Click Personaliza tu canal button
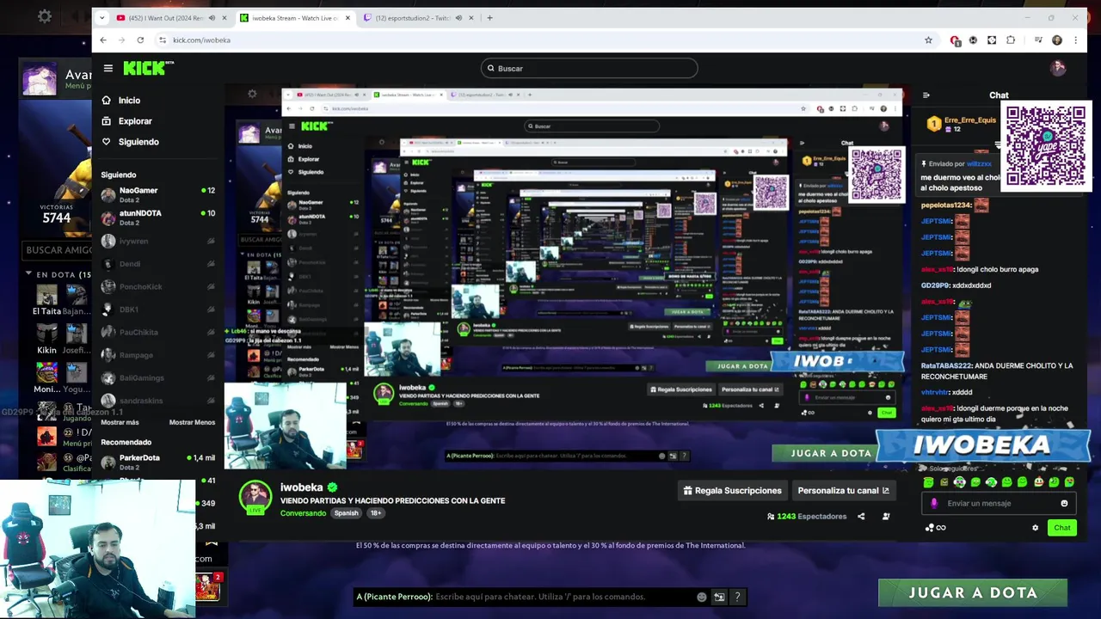The width and height of the screenshot is (1101, 619). (843, 491)
